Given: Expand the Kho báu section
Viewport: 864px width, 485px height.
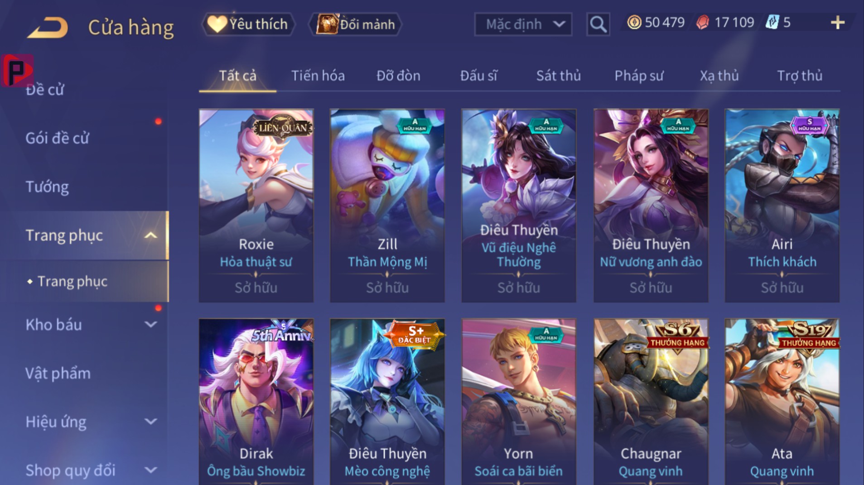Looking at the screenshot, I should click(x=150, y=324).
